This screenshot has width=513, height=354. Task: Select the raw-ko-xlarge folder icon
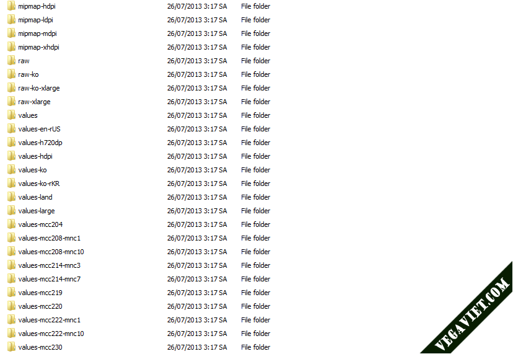11,88
